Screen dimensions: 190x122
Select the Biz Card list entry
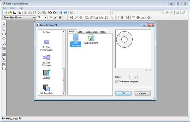pos(46,32)
